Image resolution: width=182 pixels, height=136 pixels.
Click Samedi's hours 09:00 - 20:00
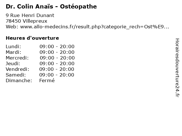57,75
